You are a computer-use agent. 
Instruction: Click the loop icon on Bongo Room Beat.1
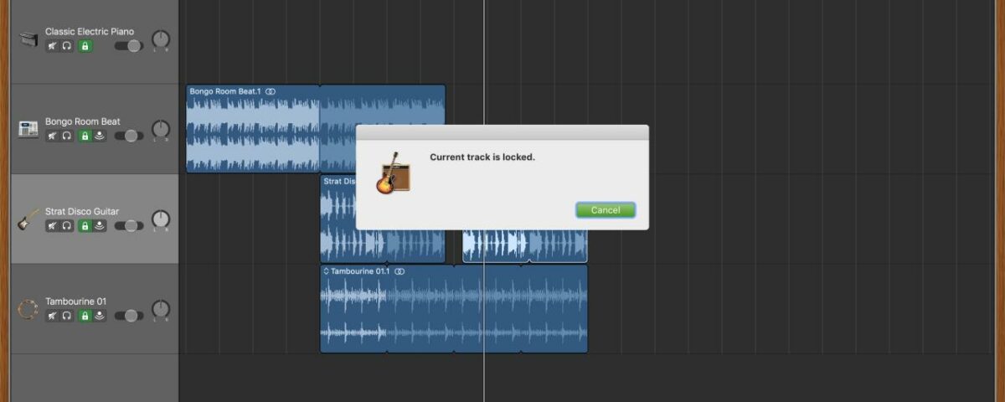tap(271, 91)
